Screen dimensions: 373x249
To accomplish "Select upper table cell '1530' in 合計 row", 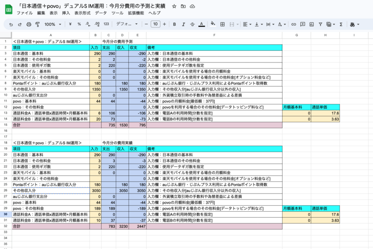I will click(122, 125).
